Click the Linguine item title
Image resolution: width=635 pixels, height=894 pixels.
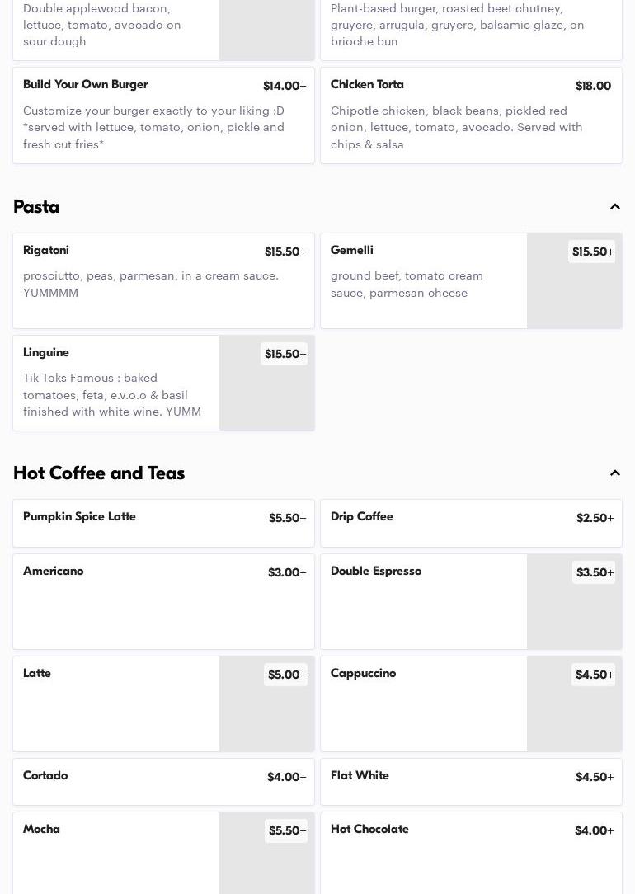click(x=46, y=353)
